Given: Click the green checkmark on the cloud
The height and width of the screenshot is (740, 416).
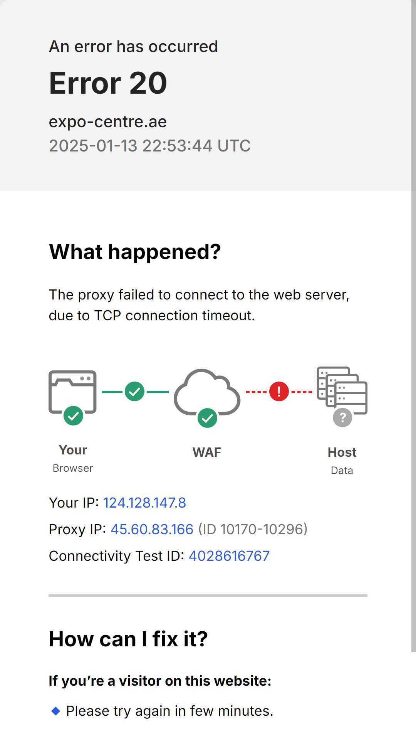Looking at the screenshot, I should tap(207, 418).
